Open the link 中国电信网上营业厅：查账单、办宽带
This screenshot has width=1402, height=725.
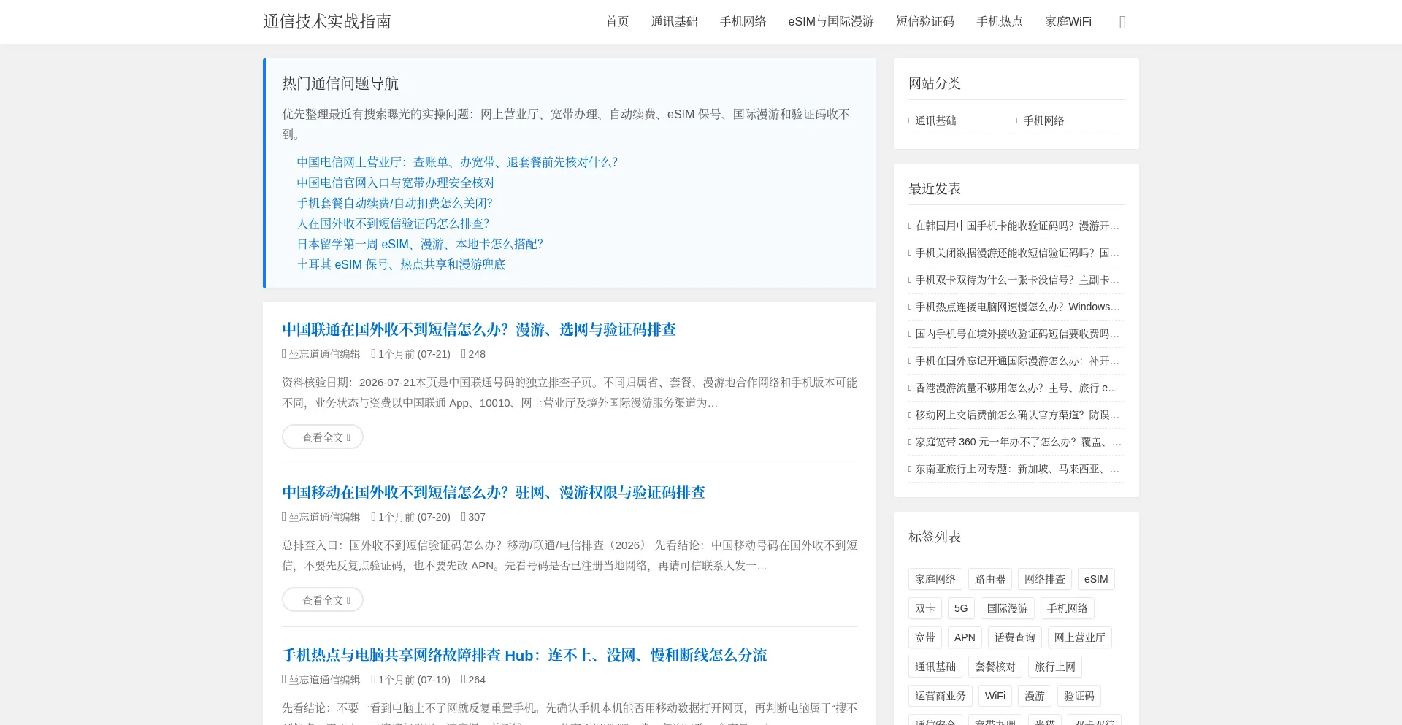click(x=457, y=162)
